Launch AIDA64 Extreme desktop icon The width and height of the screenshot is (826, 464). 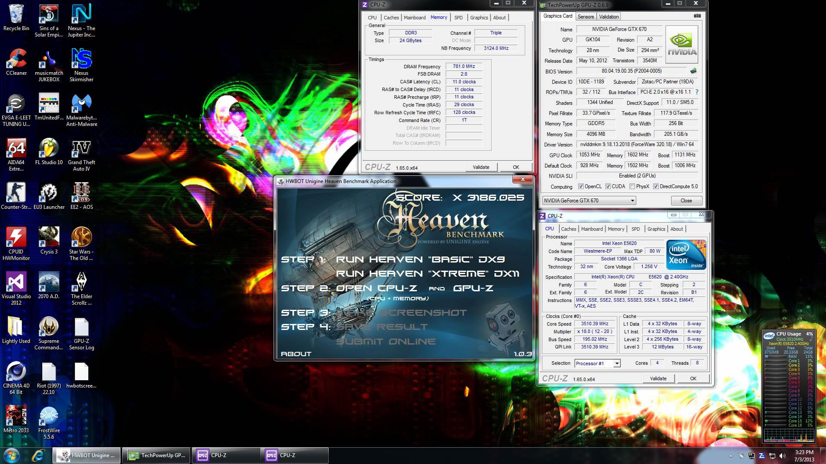16,155
